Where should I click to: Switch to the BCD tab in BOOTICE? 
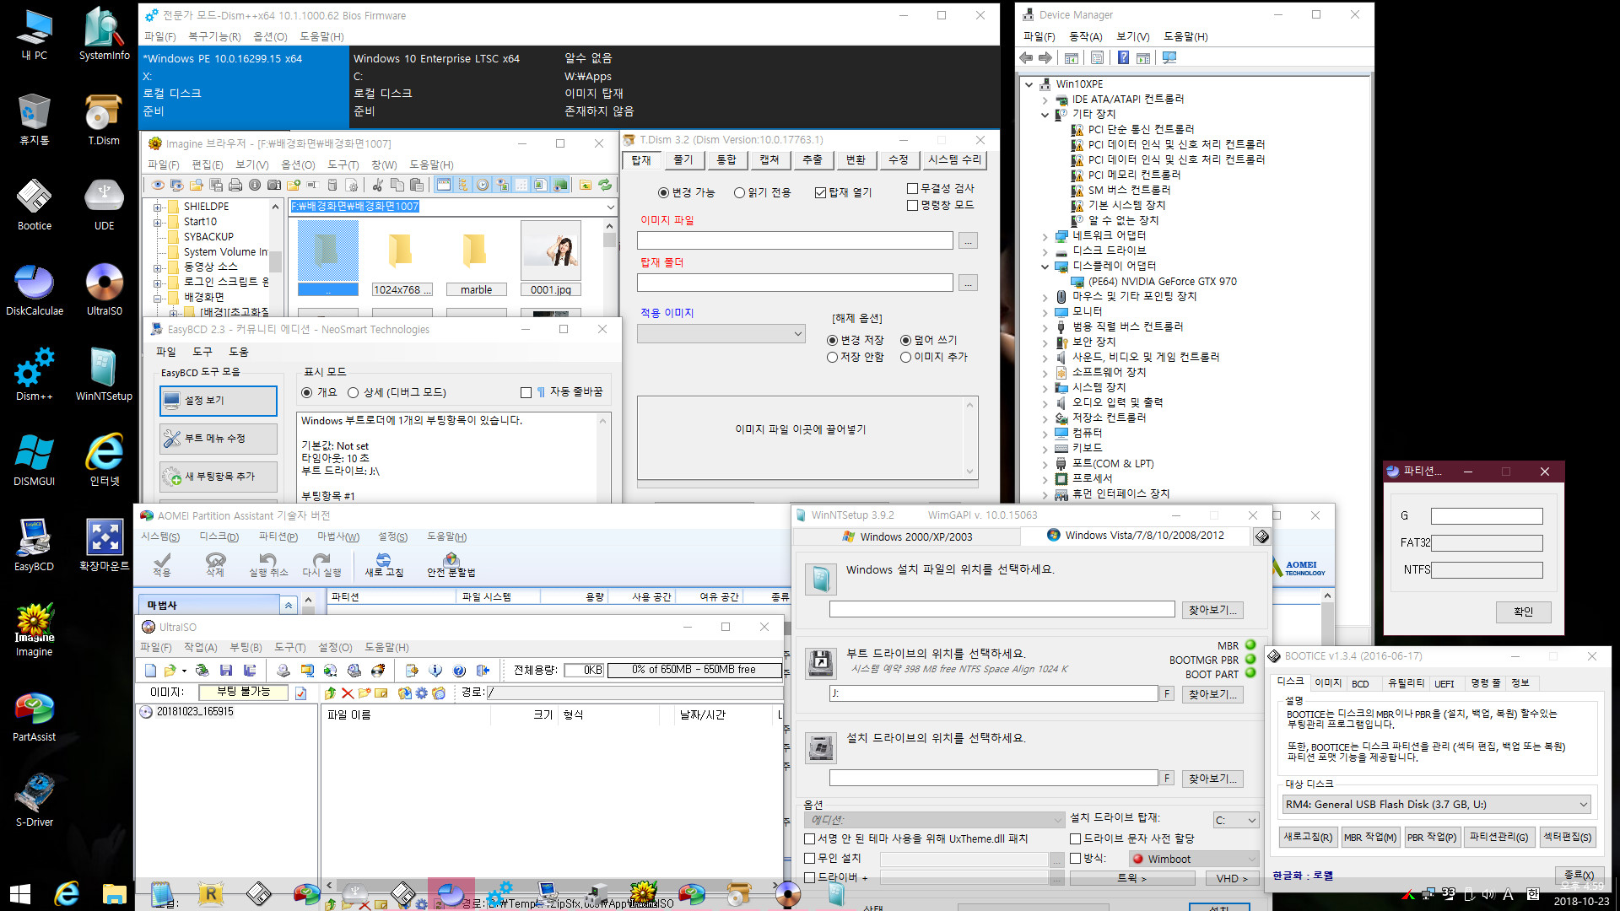point(1360,683)
